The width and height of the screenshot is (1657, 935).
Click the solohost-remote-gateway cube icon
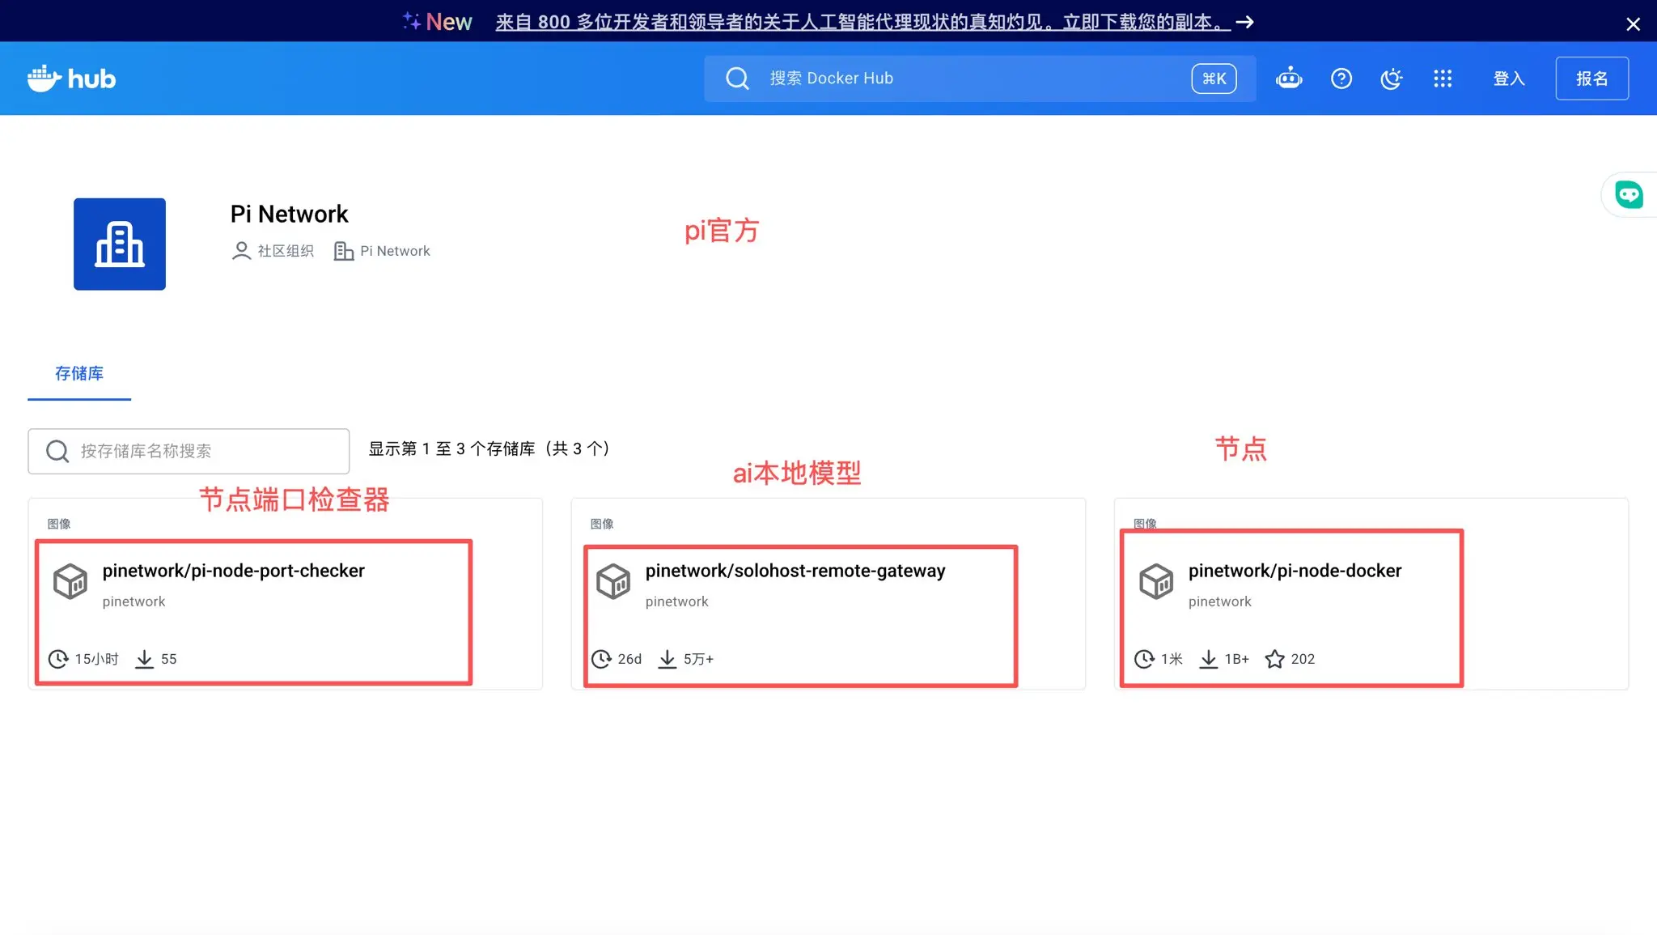click(613, 581)
